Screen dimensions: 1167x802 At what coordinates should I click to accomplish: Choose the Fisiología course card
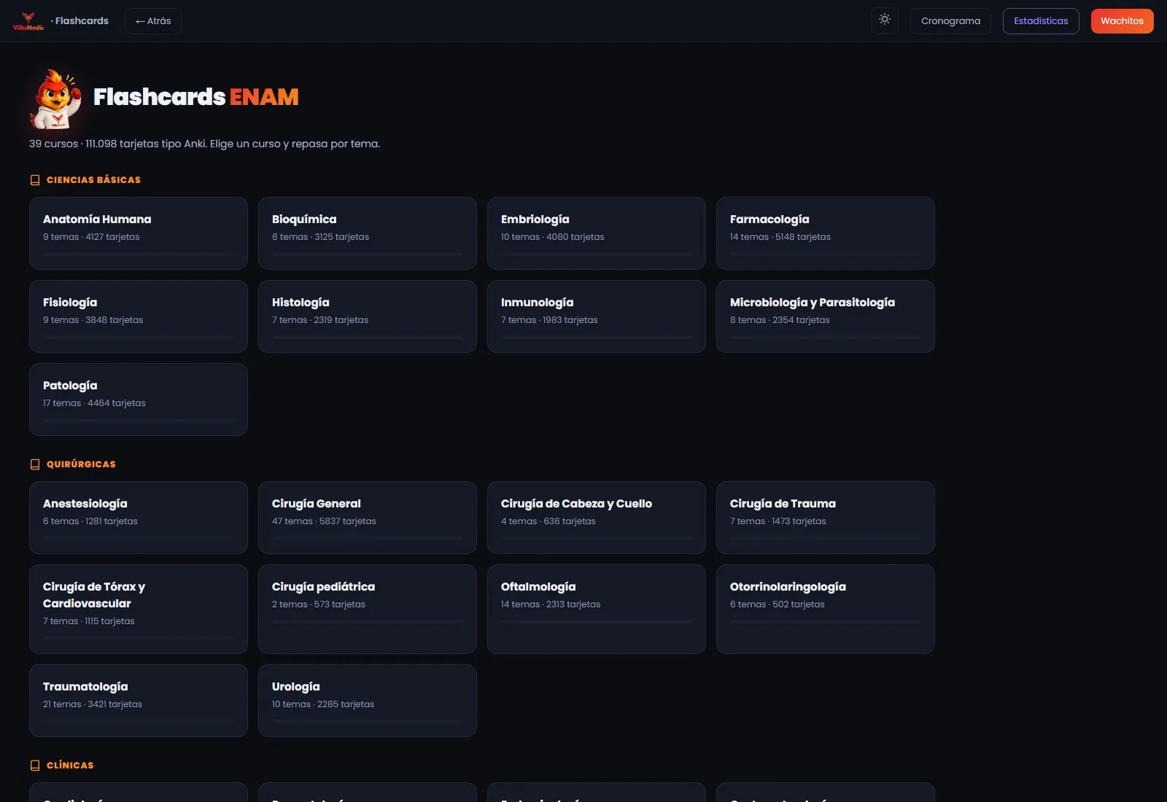coord(139,316)
